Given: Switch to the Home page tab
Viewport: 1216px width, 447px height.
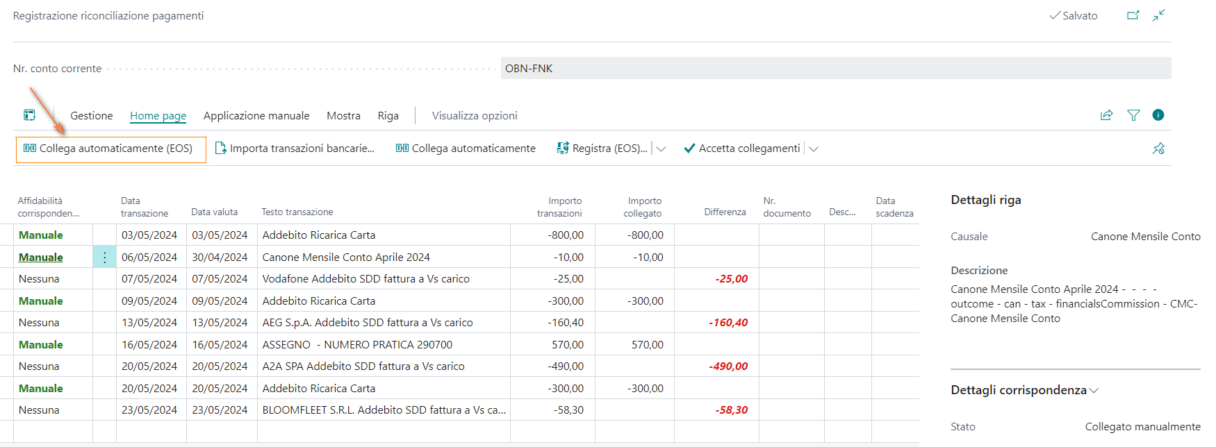Looking at the screenshot, I should click(158, 116).
